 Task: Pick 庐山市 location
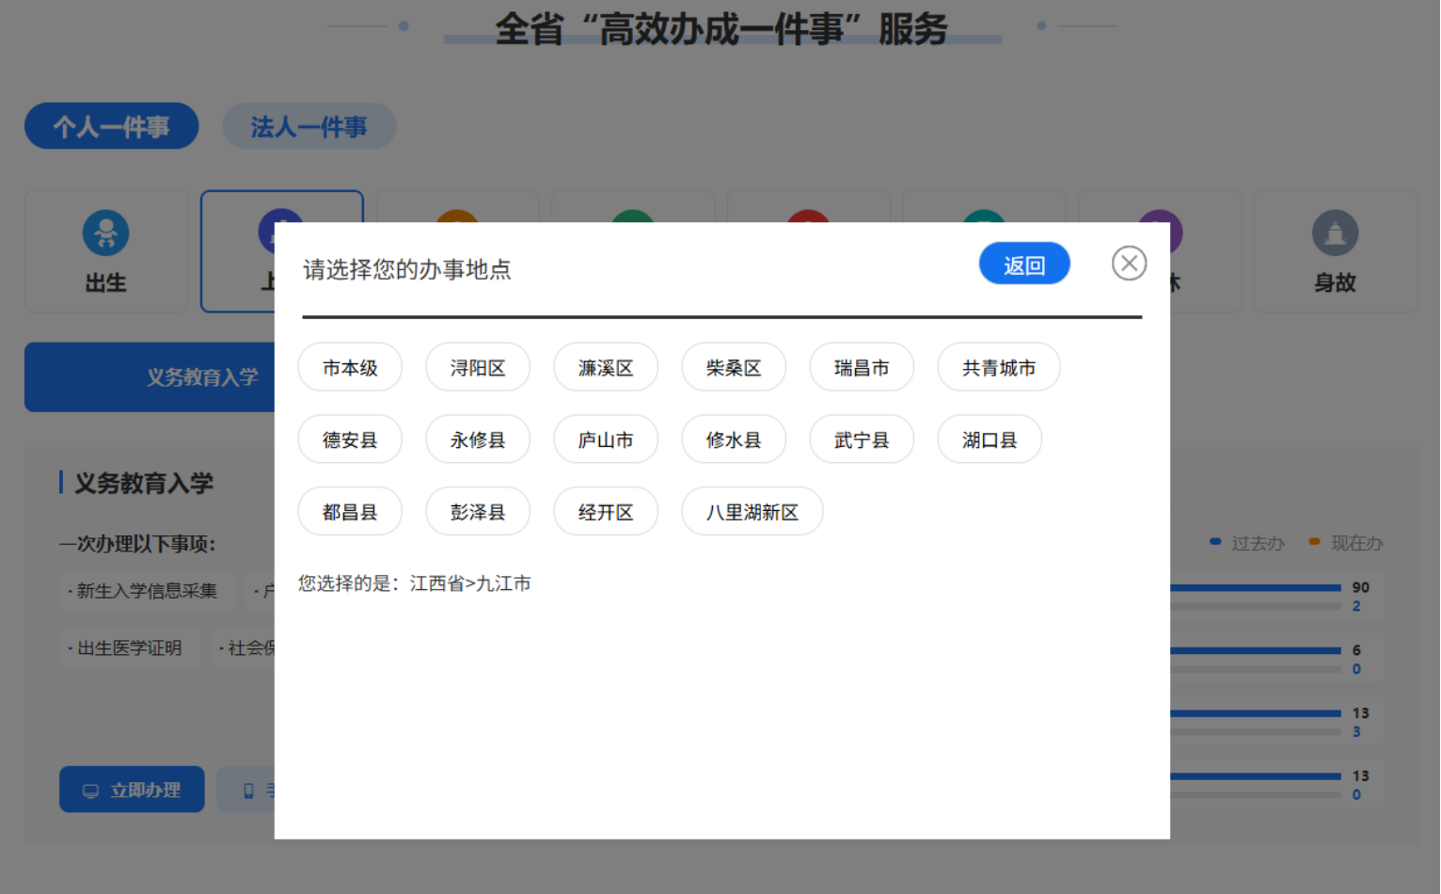coord(606,440)
